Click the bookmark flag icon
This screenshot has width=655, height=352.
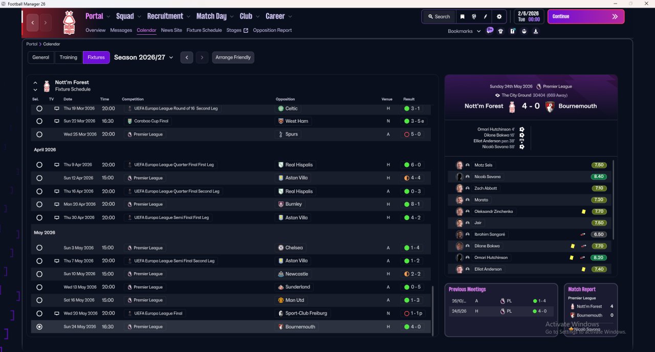tap(462, 16)
